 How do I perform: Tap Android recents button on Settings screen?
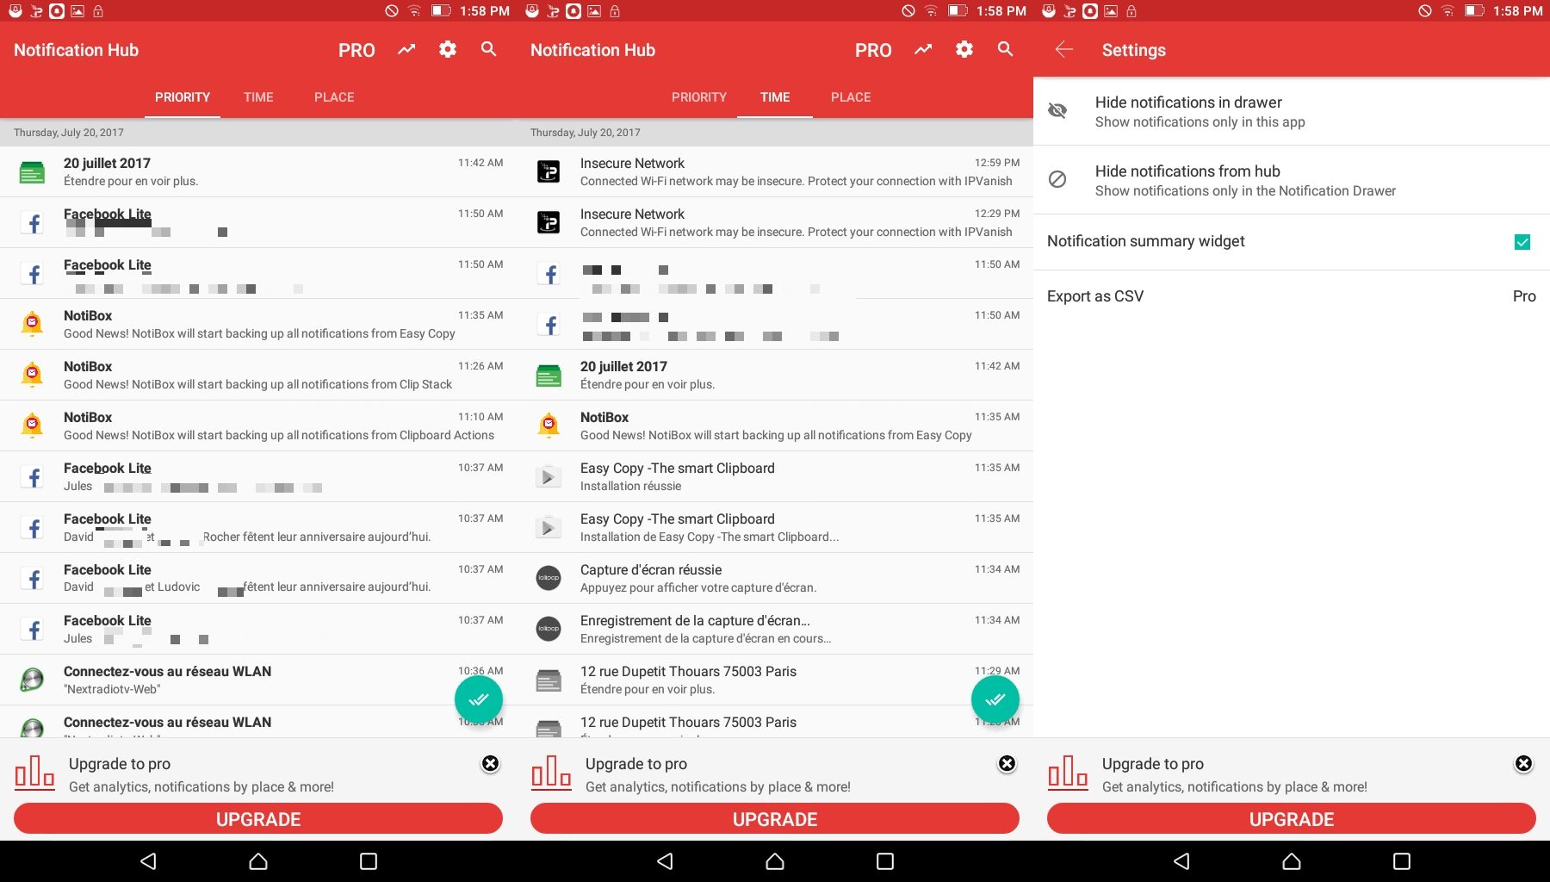click(x=1402, y=861)
